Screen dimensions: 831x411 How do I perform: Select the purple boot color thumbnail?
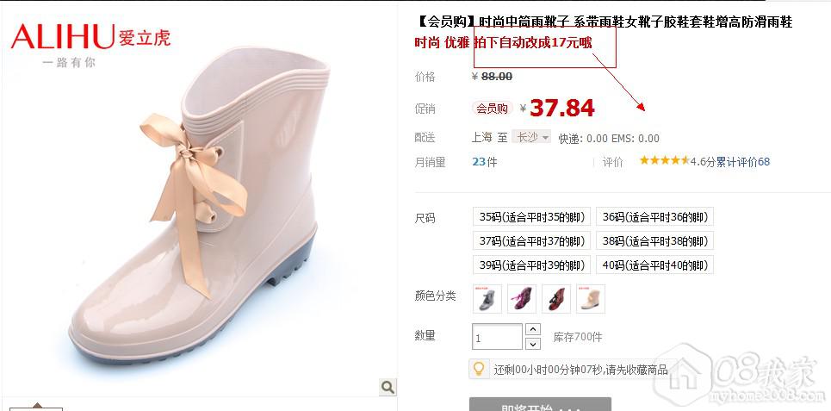point(522,299)
